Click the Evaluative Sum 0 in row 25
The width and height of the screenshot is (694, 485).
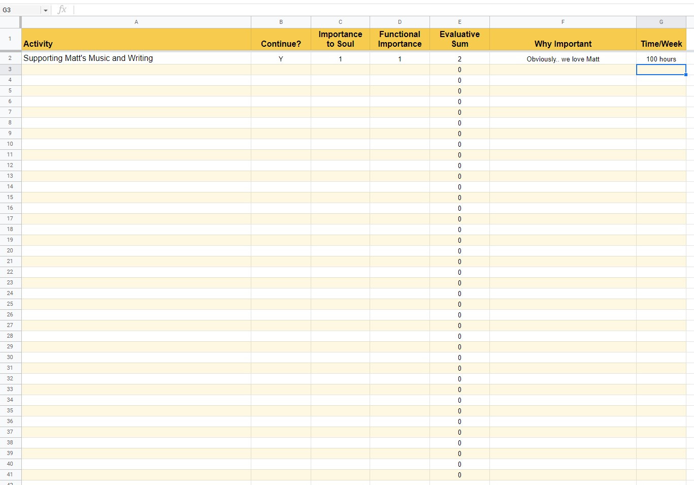[x=459, y=304]
